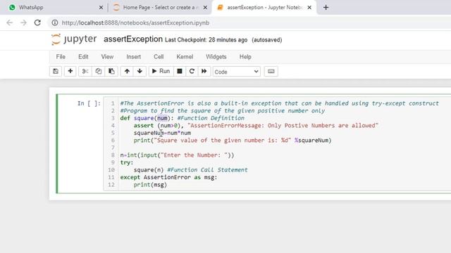Open the Cell menu
This screenshot has width=451, height=253.
pos(159,57)
